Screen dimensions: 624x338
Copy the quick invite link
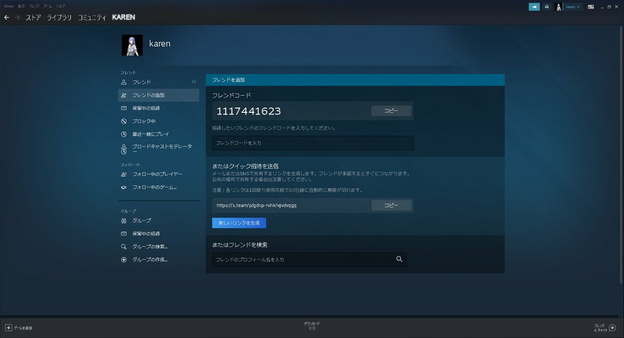(x=391, y=205)
